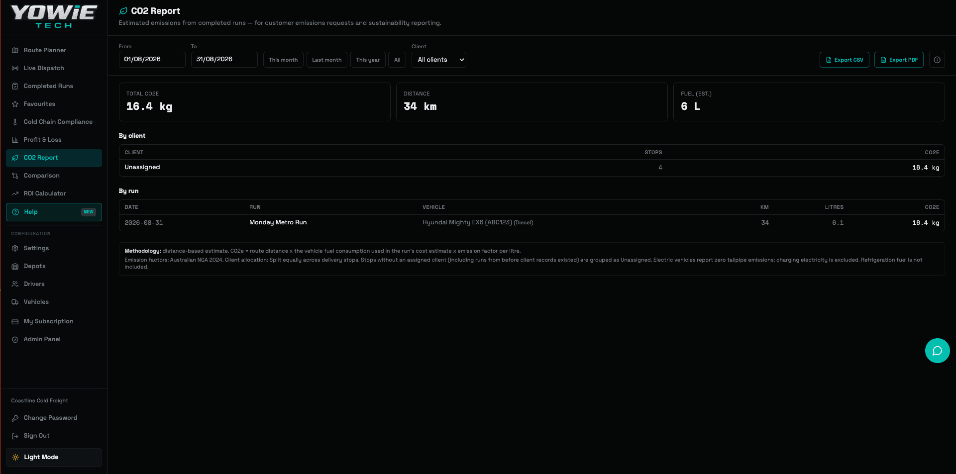Click the 34 km distance value
Viewport: 956px width, 474px height.
pos(420,106)
